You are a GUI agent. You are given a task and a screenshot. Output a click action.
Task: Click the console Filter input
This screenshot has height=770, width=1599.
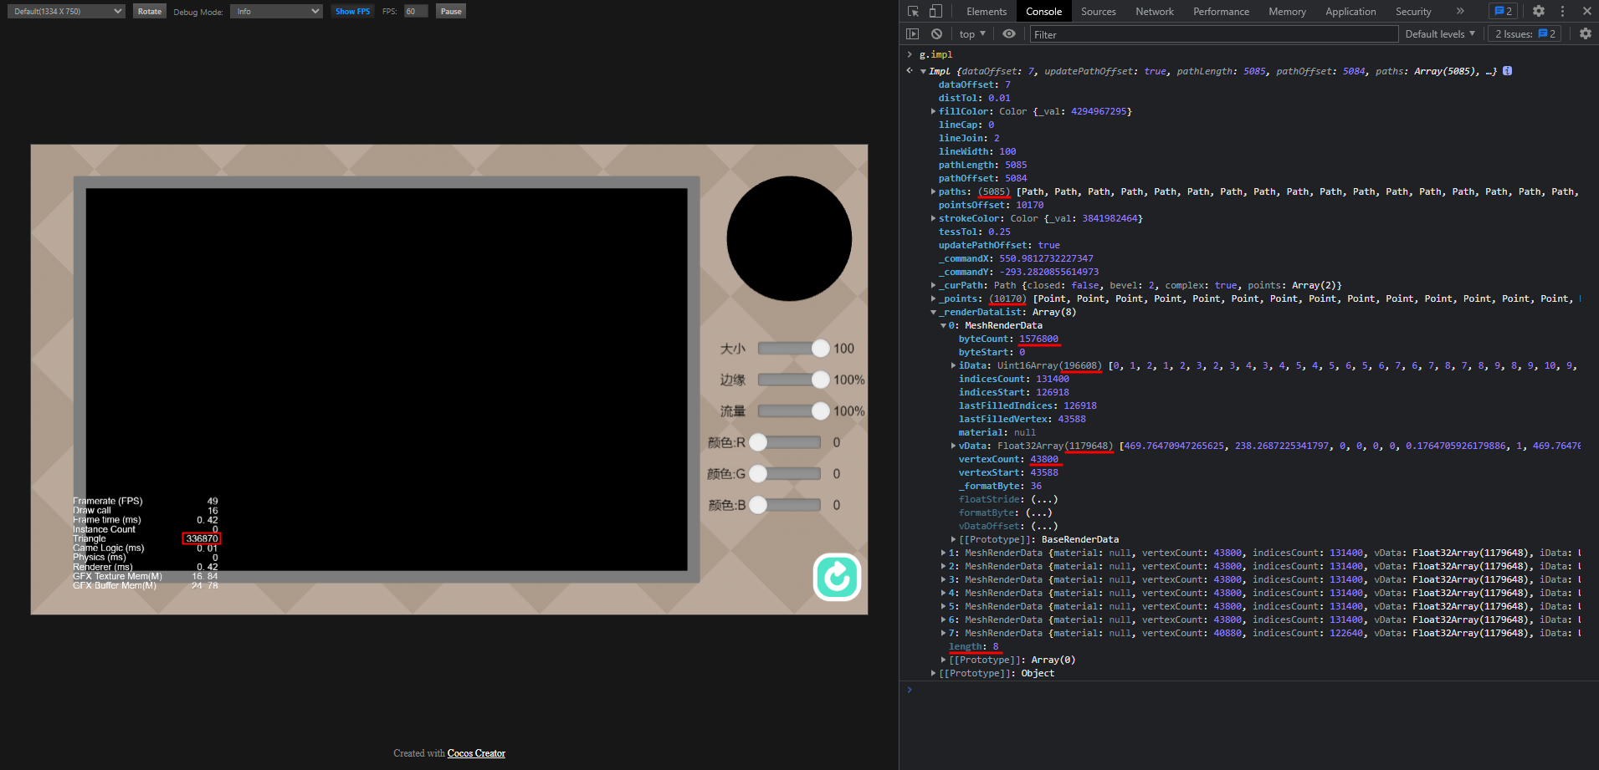coord(1213,34)
